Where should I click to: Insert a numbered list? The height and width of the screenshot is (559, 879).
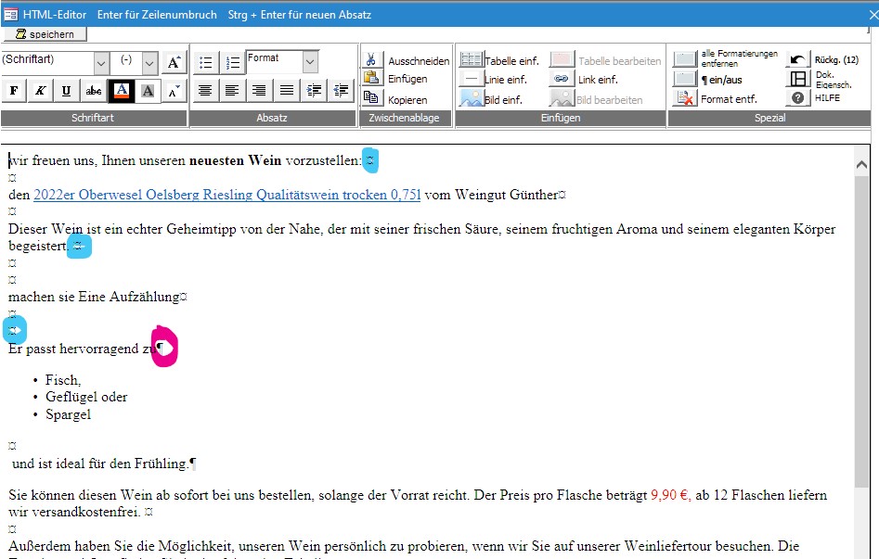coord(232,63)
